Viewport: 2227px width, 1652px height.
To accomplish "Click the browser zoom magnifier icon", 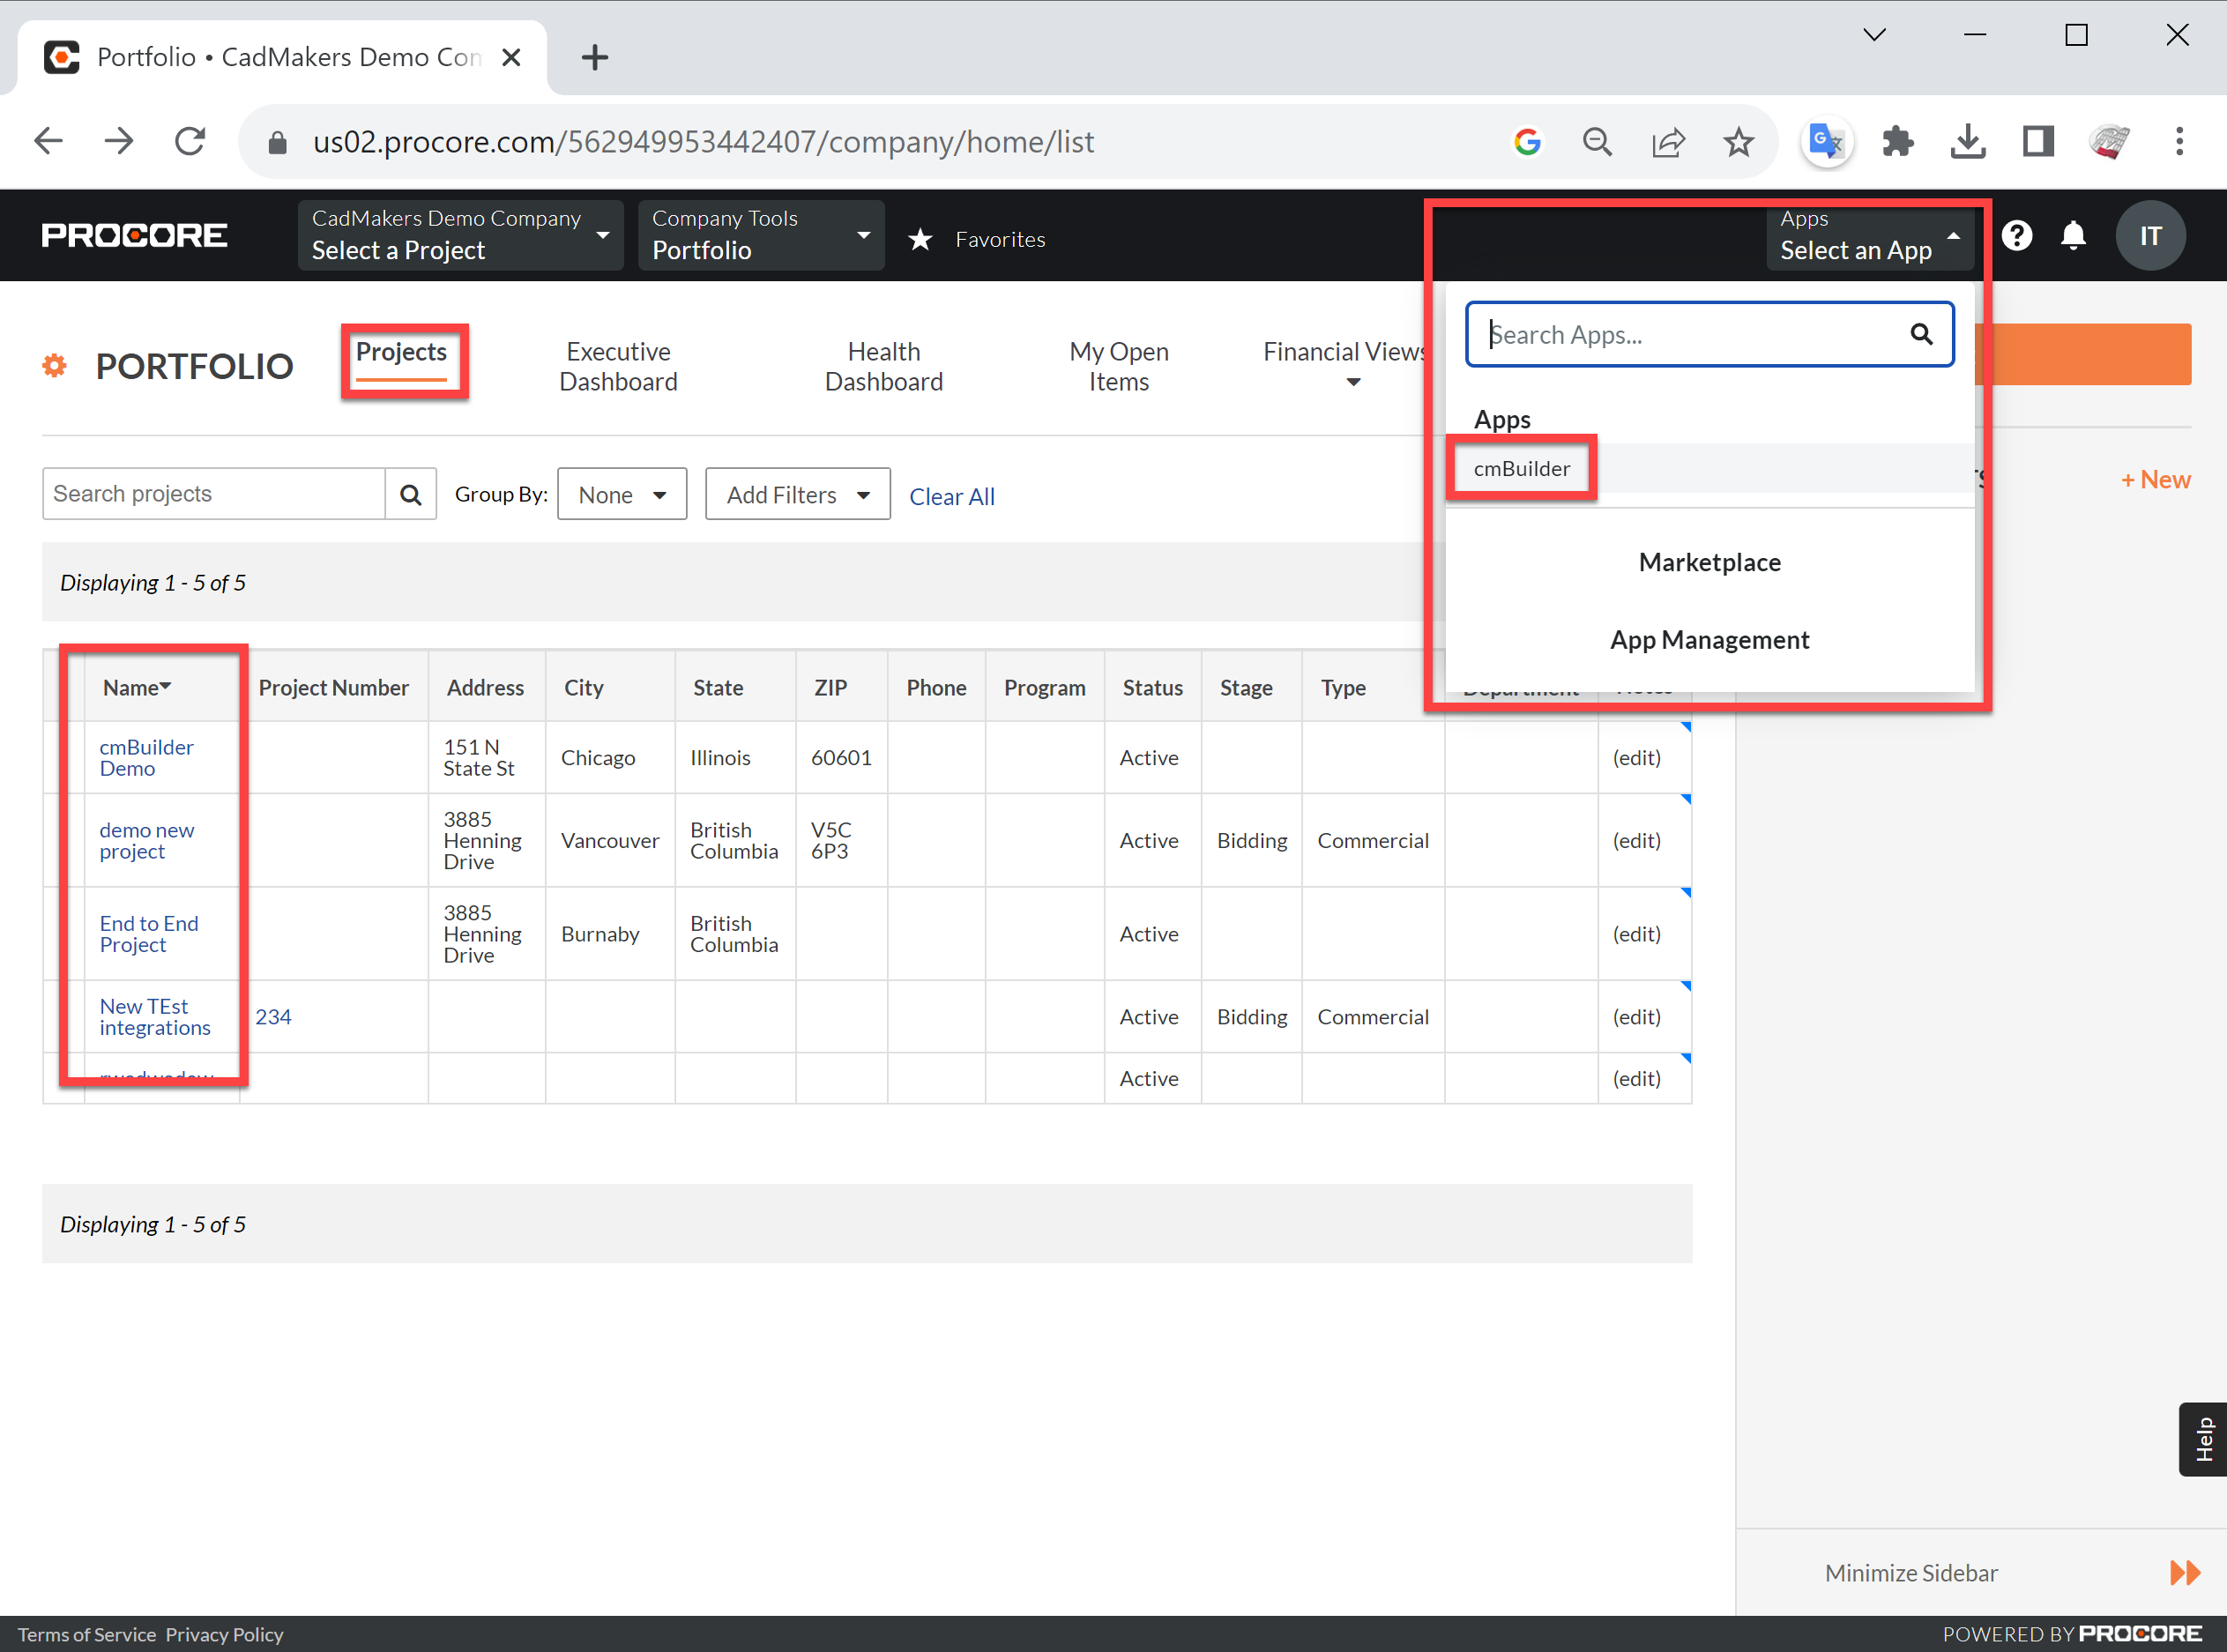I will point(1598,142).
